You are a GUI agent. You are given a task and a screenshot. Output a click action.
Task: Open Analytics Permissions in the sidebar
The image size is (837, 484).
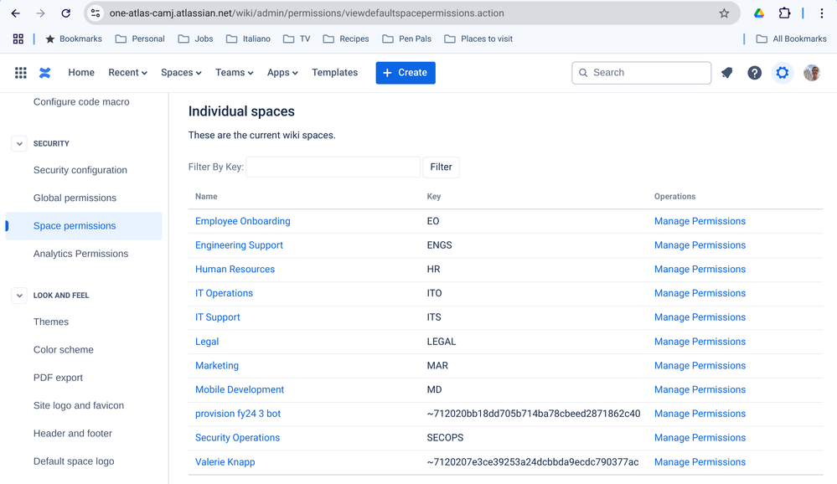coord(80,254)
